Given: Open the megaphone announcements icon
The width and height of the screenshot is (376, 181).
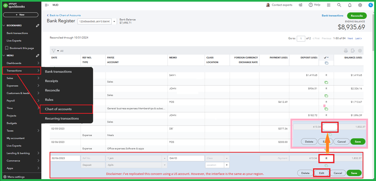Looking at the screenshot, I should (300, 5).
